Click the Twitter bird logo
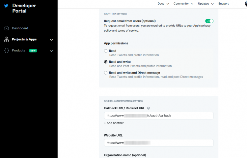Image resolution: width=247 pixels, height=158 pixels. click(6, 6)
